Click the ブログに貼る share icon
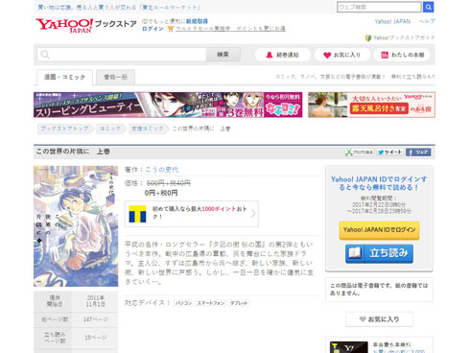The image size is (470, 353). coord(360,153)
